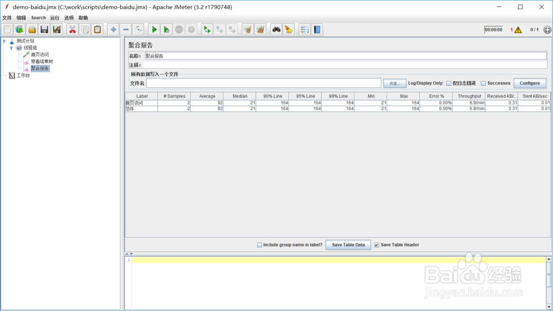This screenshot has width=553, height=311.
Task: Clear all results with double broom
Action: pyautogui.click(x=260, y=30)
